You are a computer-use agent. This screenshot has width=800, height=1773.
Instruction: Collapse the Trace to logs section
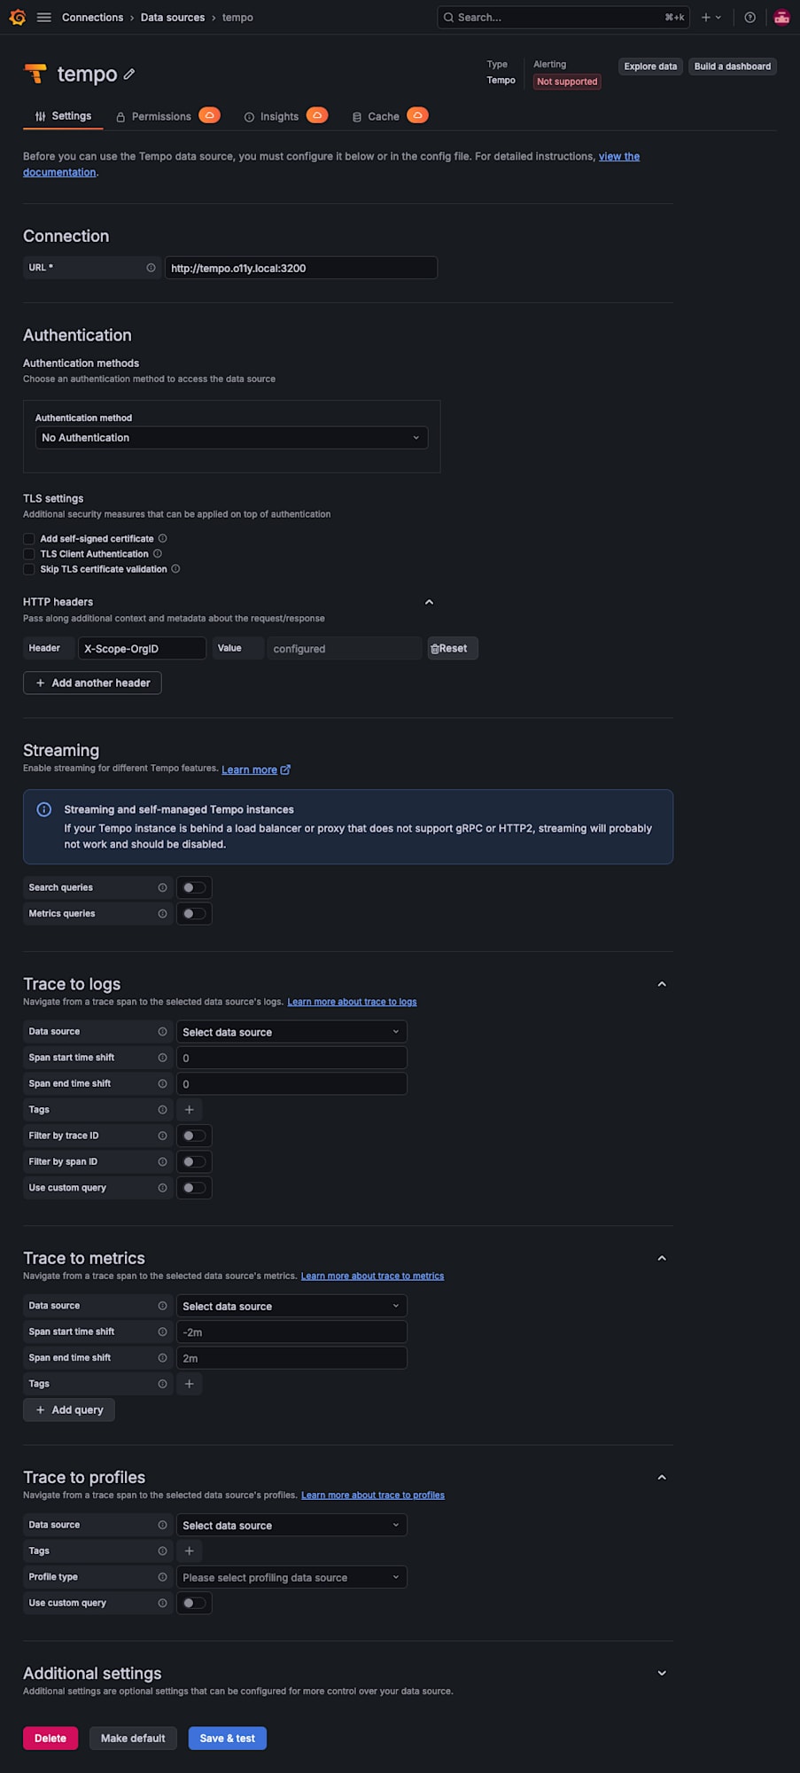tap(662, 984)
